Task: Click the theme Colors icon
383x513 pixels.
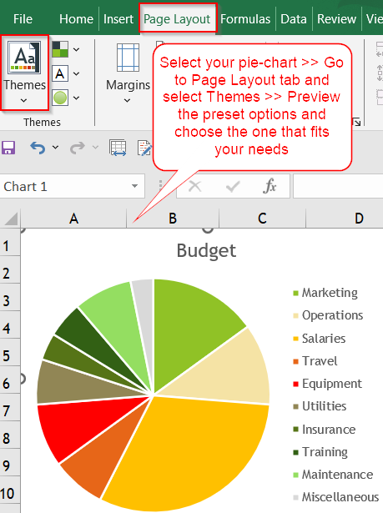Action: (x=60, y=49)
